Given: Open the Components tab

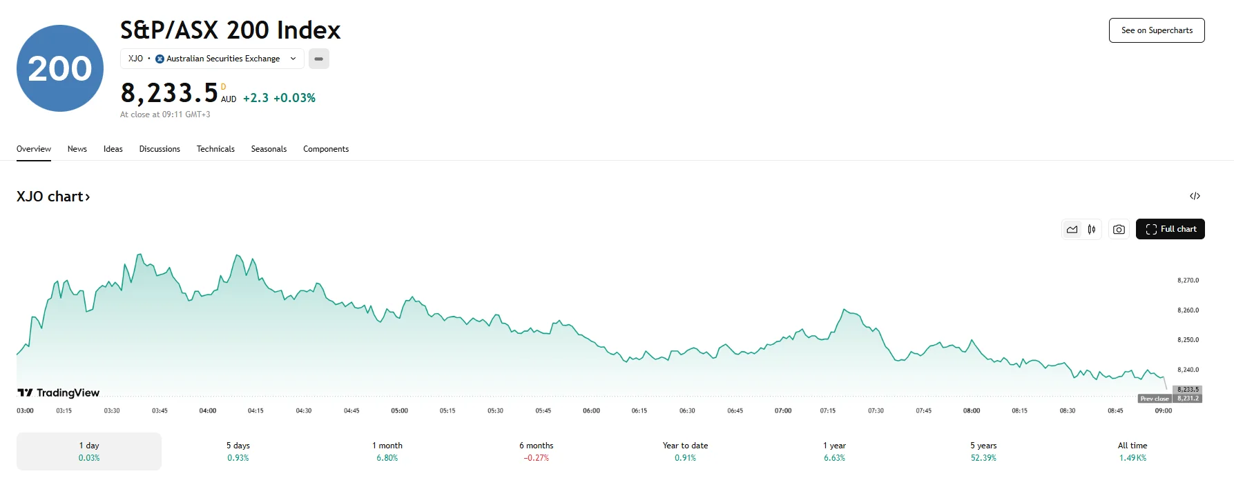Looking at the screenshot, I should [325, 149].
